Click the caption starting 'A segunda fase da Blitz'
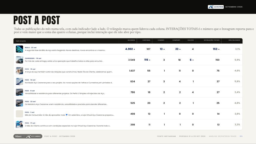Screen dimensions: 256x144 click(65, 50)
